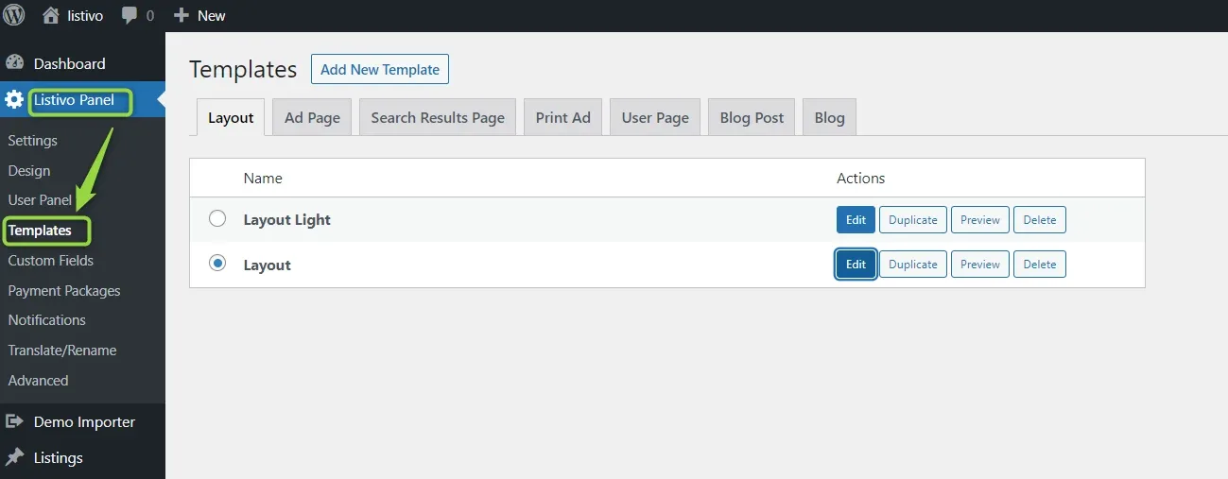Viewport: 1228px width, 479px height.
Task: Preview the Layout template
Action: pyautogui.click(x=980, y=265)
